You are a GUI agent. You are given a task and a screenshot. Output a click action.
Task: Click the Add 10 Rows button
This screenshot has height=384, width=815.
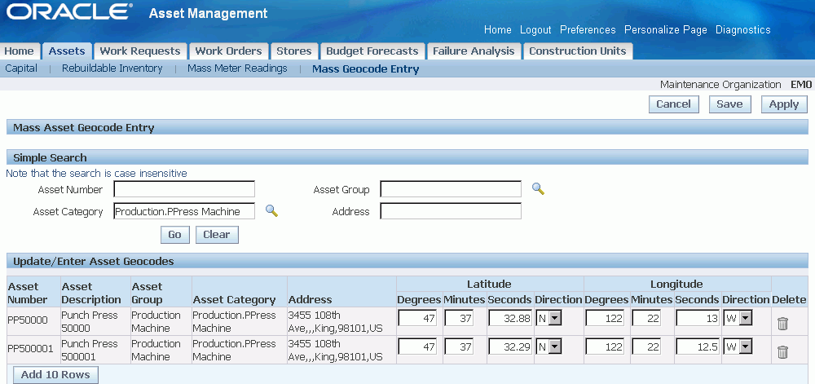point(55,375)
